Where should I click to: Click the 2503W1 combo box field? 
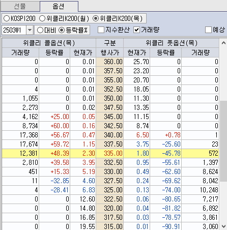point(14,30)
